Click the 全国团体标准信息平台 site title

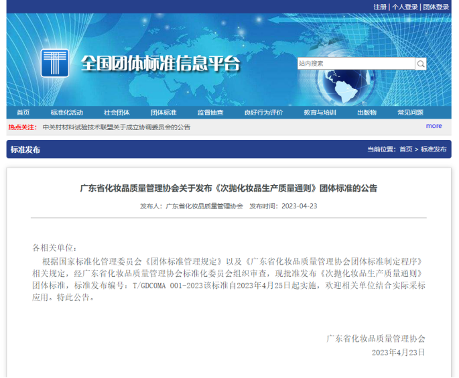pos(159,64)
